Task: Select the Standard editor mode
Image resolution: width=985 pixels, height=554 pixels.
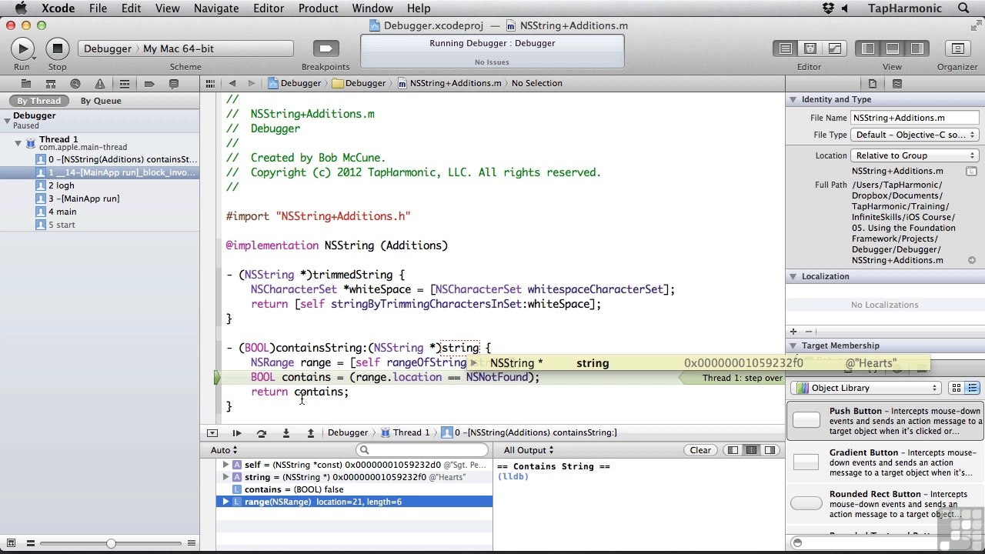Action: click(x=785, y=48)
